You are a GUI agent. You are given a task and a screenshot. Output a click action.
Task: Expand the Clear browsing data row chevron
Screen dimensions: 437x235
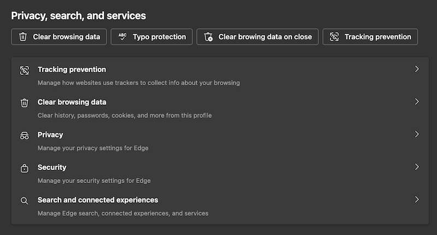pyautogui.click(x=417, y=102)
